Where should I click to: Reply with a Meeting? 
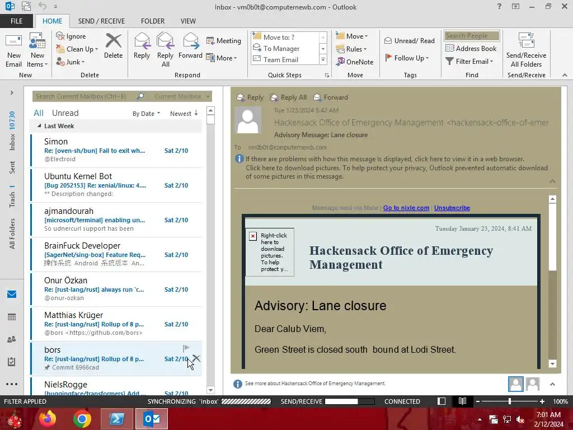click(x=224, y=40)
